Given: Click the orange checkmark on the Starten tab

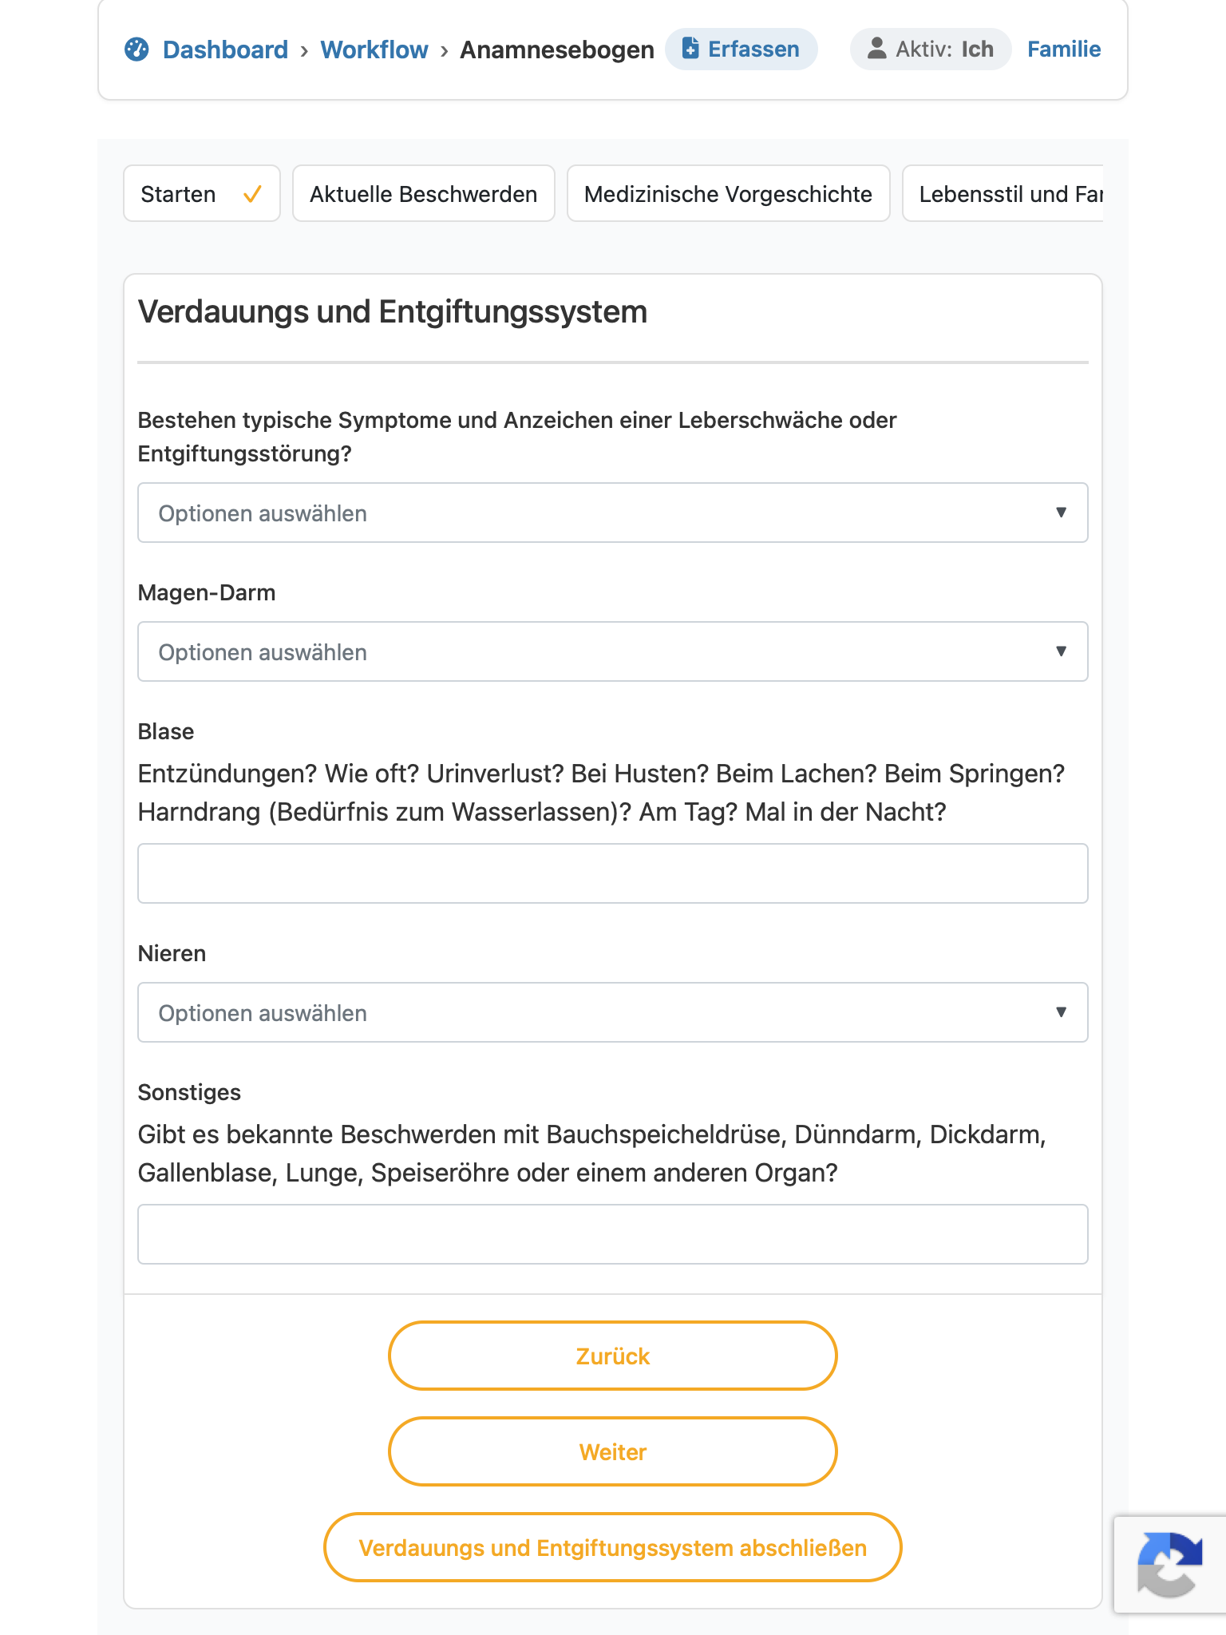Looking at the screenshot, I should pyautogui.click(x=252, y=194).
